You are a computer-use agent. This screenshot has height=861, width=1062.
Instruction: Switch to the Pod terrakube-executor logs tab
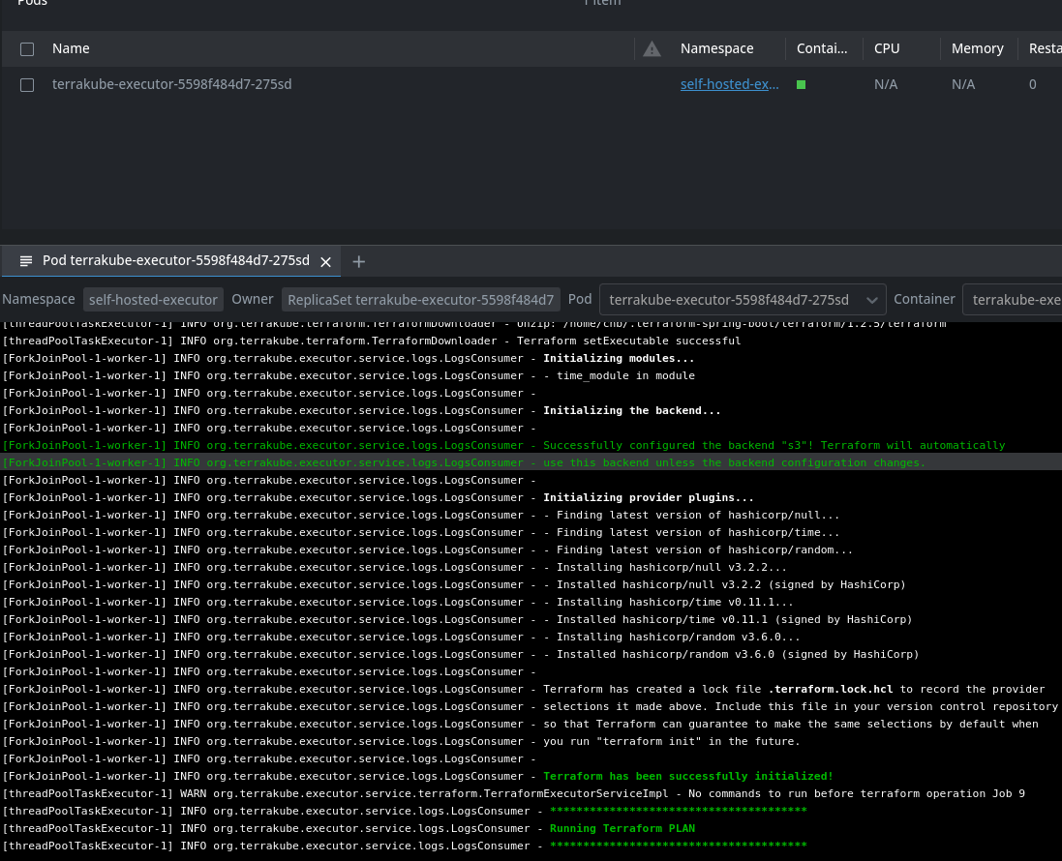[175, 261]
